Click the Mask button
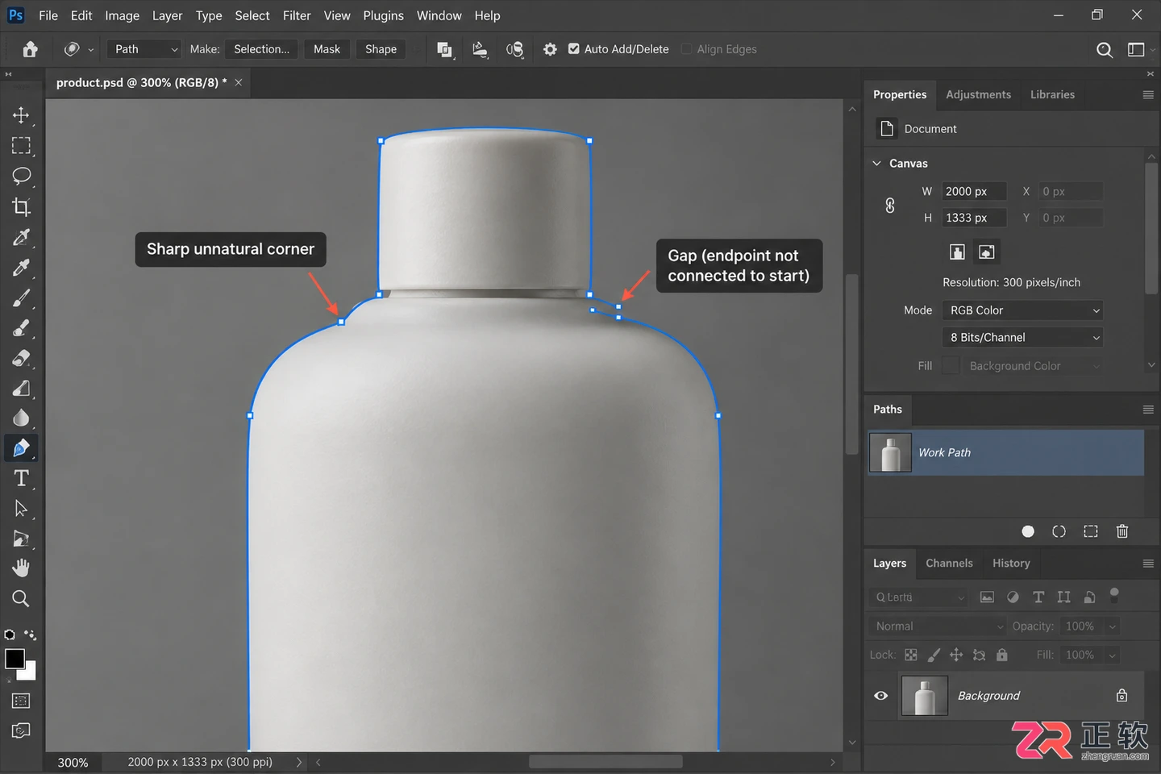This screenshot has width=1161, height=774. [327, 49]
